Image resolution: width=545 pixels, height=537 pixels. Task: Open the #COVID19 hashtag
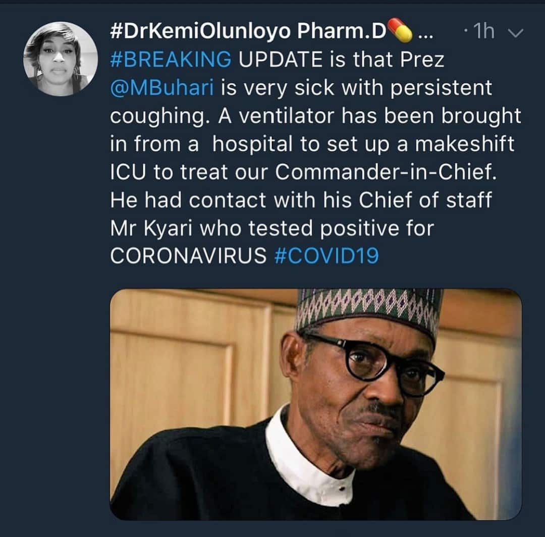(326, 256)
